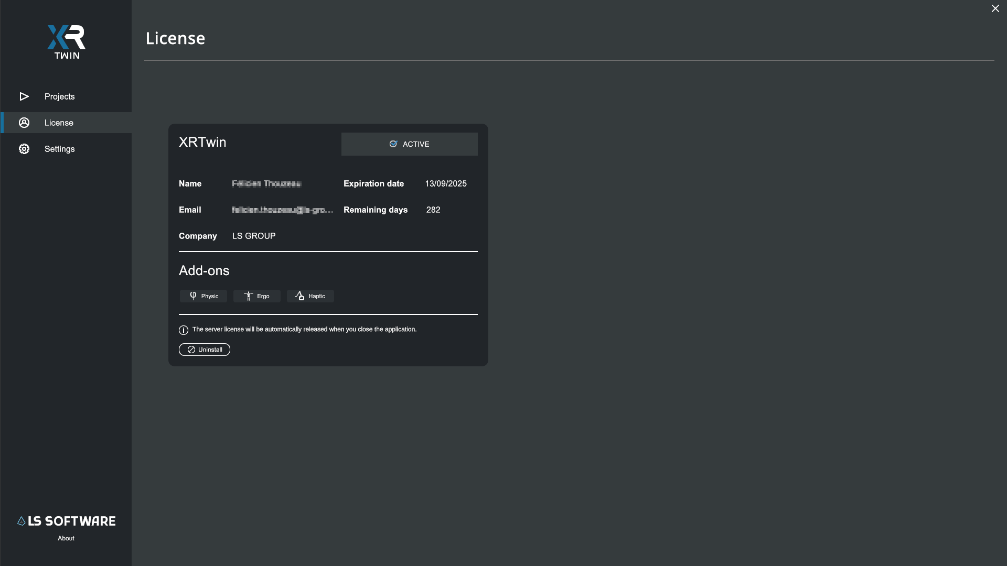Click the ACTIVE status check icon
This screenshot has height=566, width=1007.
click(x=393, y=144)
